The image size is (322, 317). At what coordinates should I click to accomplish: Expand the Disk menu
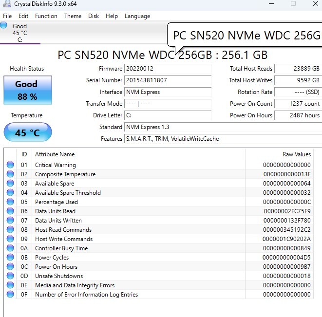94,16
